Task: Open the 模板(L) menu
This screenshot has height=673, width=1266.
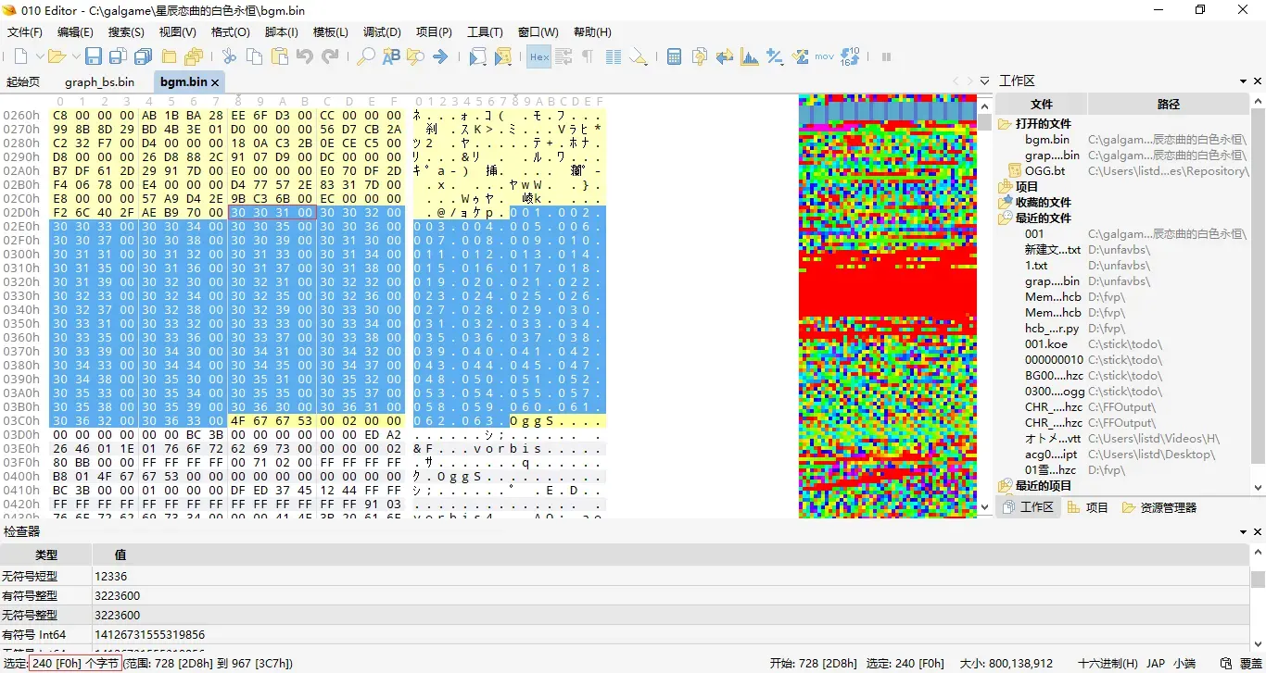Action: tap(331, 31)
